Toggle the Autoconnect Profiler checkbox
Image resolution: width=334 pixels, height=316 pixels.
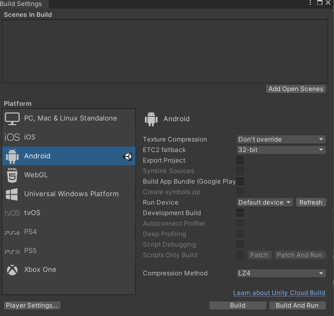coord(240,223)
